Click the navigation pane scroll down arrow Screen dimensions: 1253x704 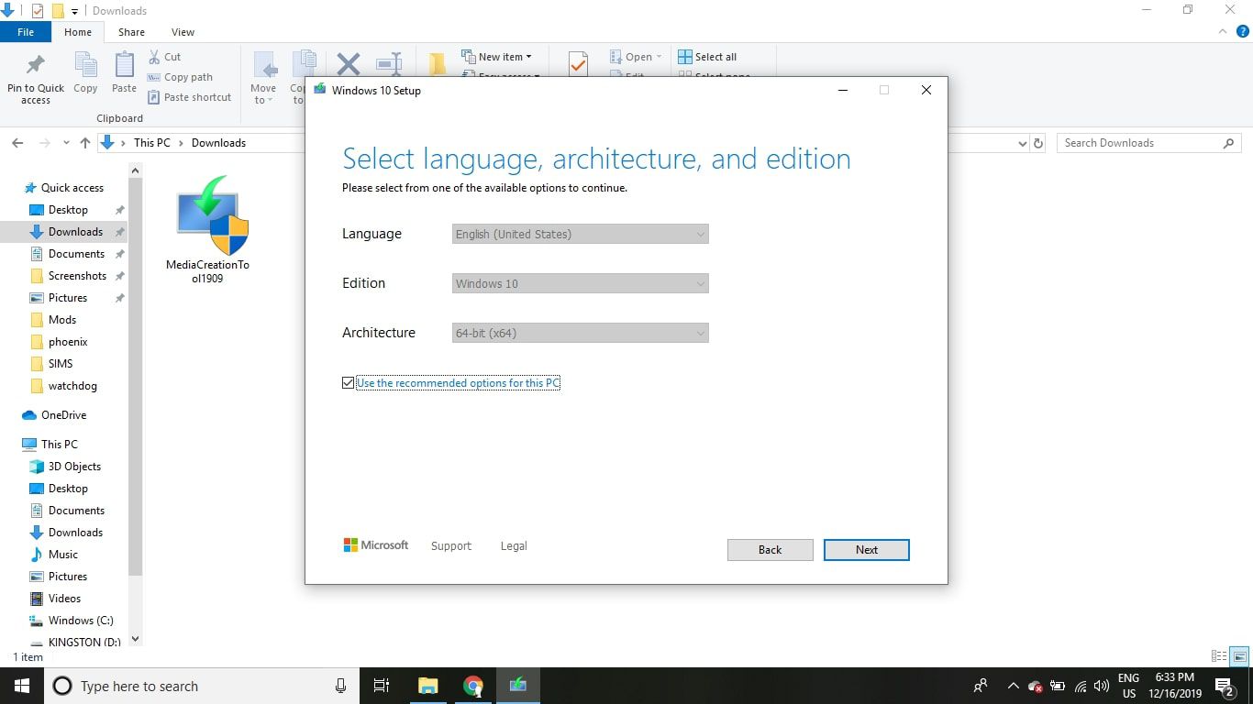click(x=136, y=639)
